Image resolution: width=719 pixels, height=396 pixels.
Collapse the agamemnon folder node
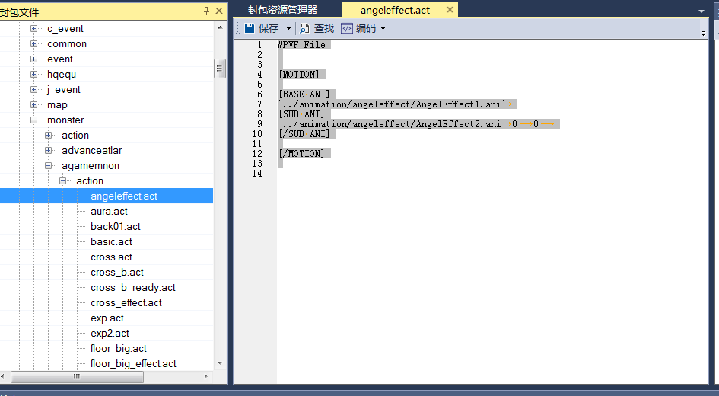[x=49, y=166]
